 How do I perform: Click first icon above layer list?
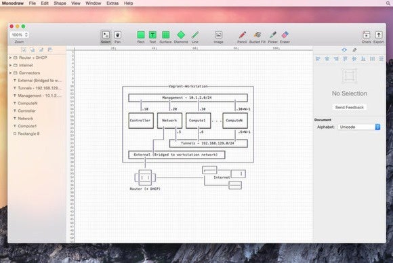tap(24, 49)
